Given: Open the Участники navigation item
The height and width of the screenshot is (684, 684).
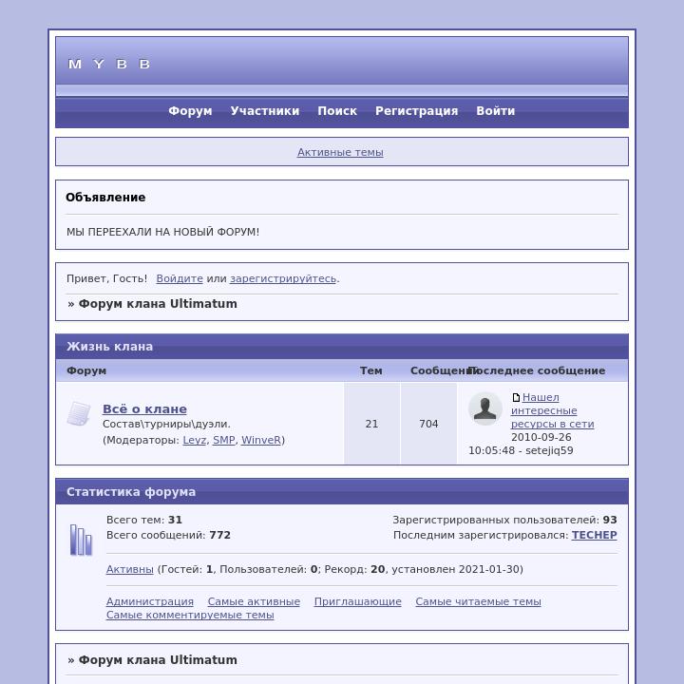Looking at the screenshot, I should point(265,111).
